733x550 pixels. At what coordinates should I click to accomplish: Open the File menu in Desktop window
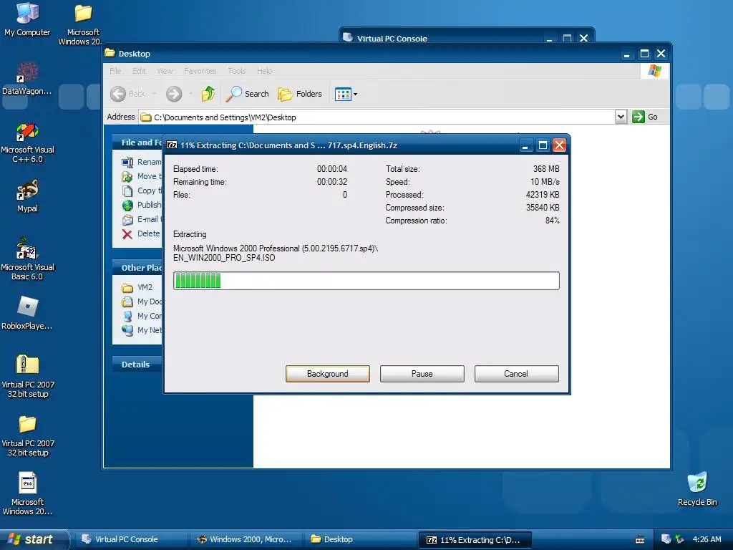115,71
